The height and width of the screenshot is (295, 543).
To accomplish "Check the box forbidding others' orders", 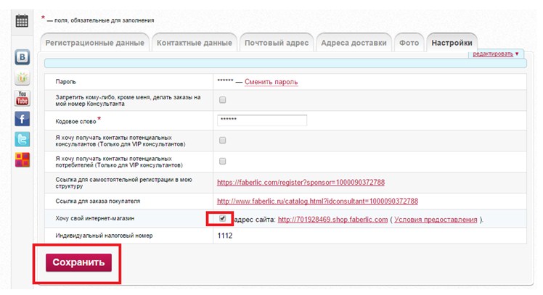I will [x=223, y=100].
